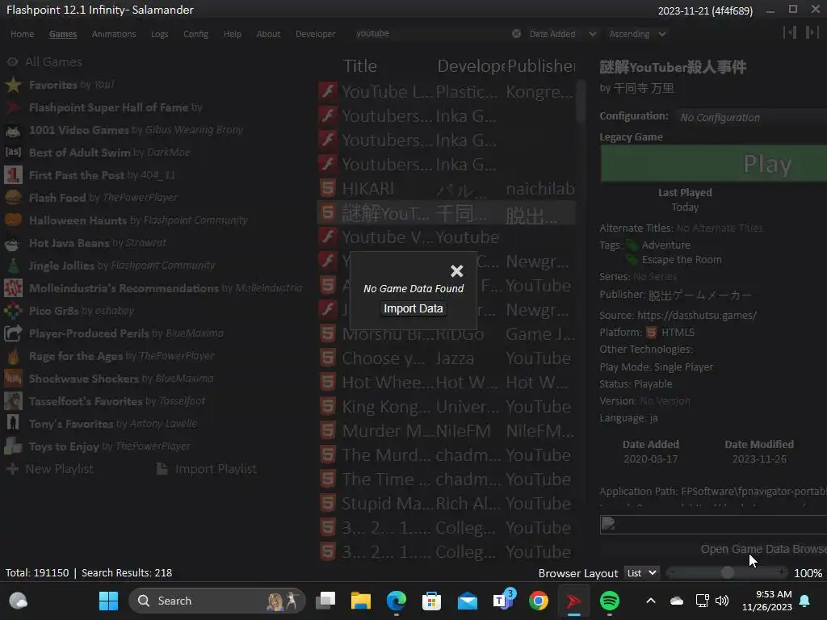Open the Developer tab
827x620 pixels.
(316, 34)
